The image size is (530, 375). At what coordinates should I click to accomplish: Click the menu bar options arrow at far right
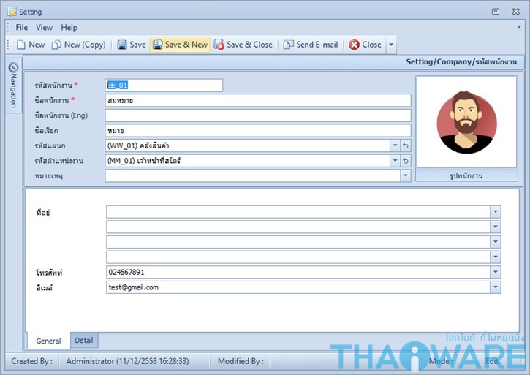[x=519, y=27]
